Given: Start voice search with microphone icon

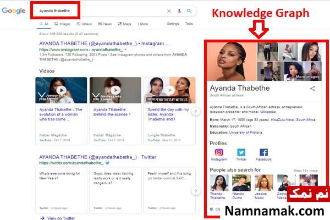Looking at the screenshot, I should pos(179,11).
